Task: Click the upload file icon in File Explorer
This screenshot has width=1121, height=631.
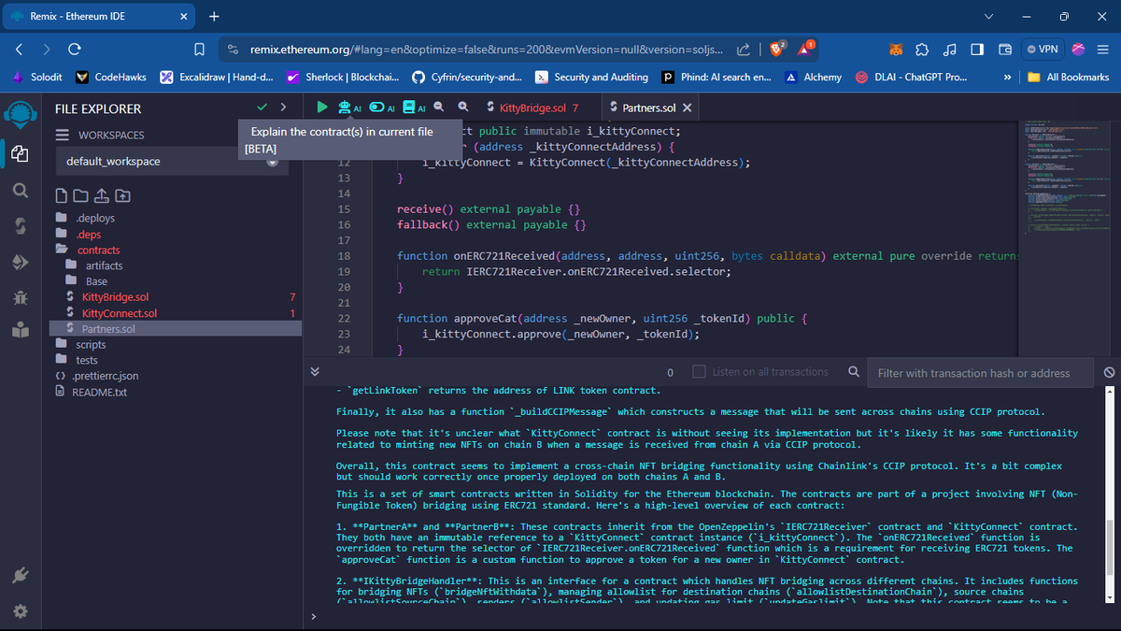Action: pos(102,196)
